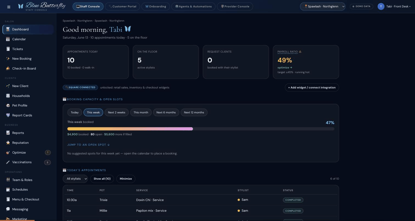
Task: Click the Report Cards heart icon
Action: pos(8,115)
